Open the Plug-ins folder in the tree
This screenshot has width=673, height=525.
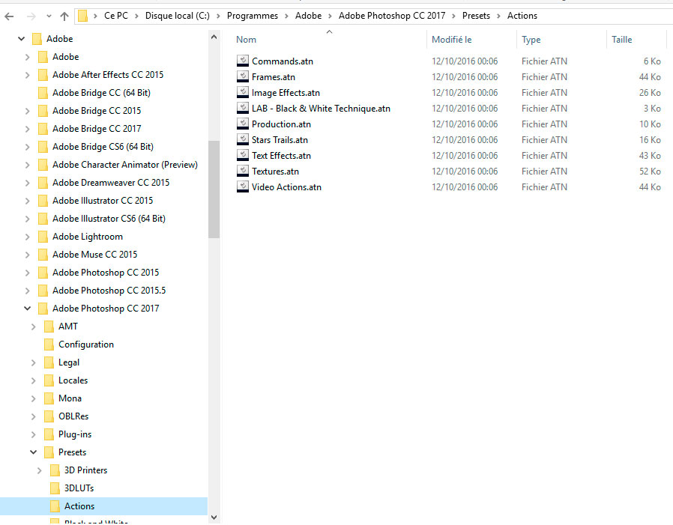[x=75, y=434]
